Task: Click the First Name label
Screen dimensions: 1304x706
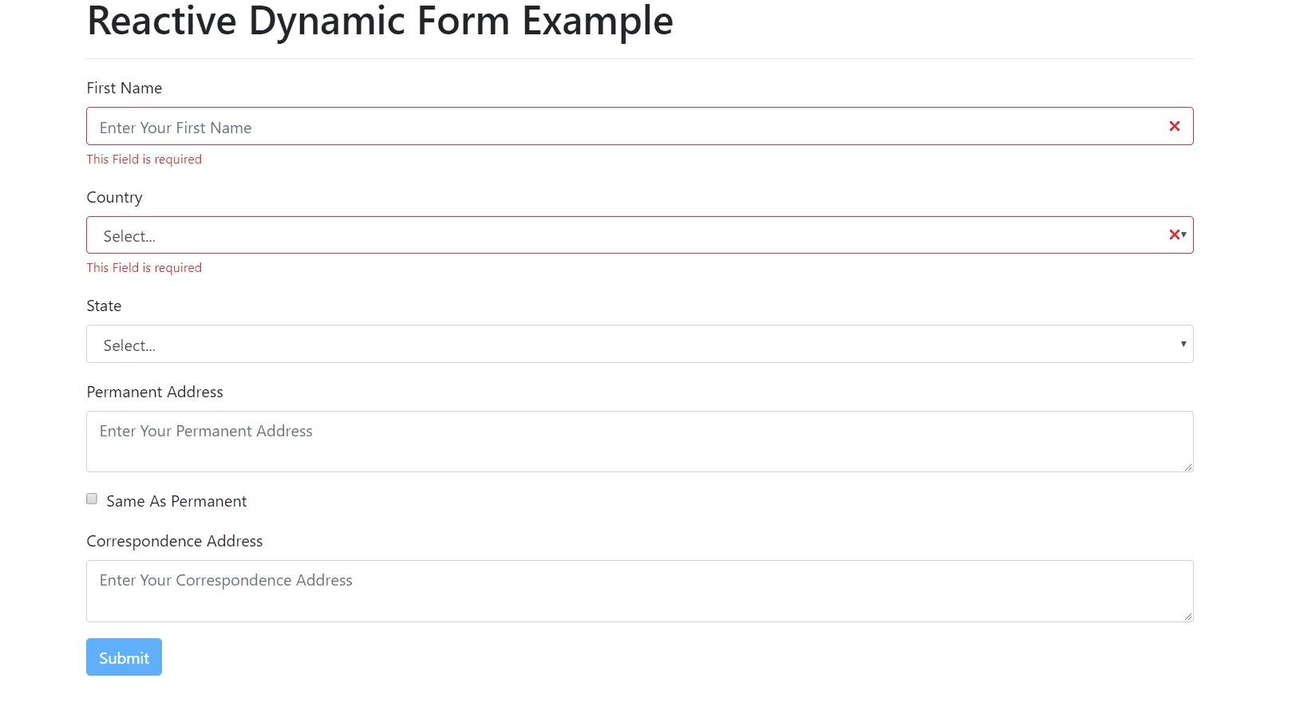Action: tap(124, 88)
